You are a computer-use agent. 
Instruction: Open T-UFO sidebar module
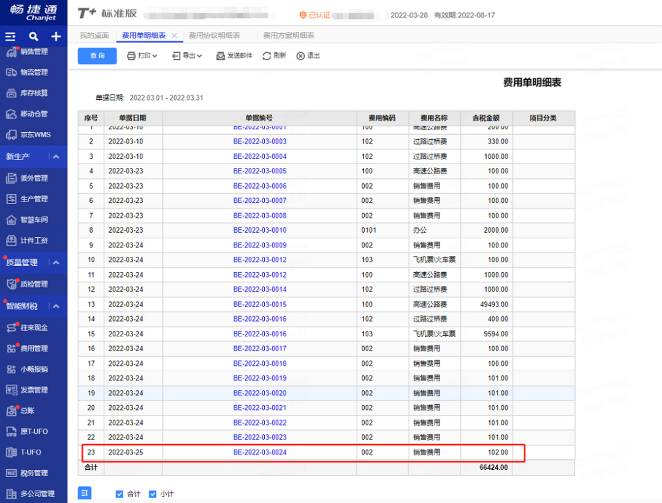24,452
